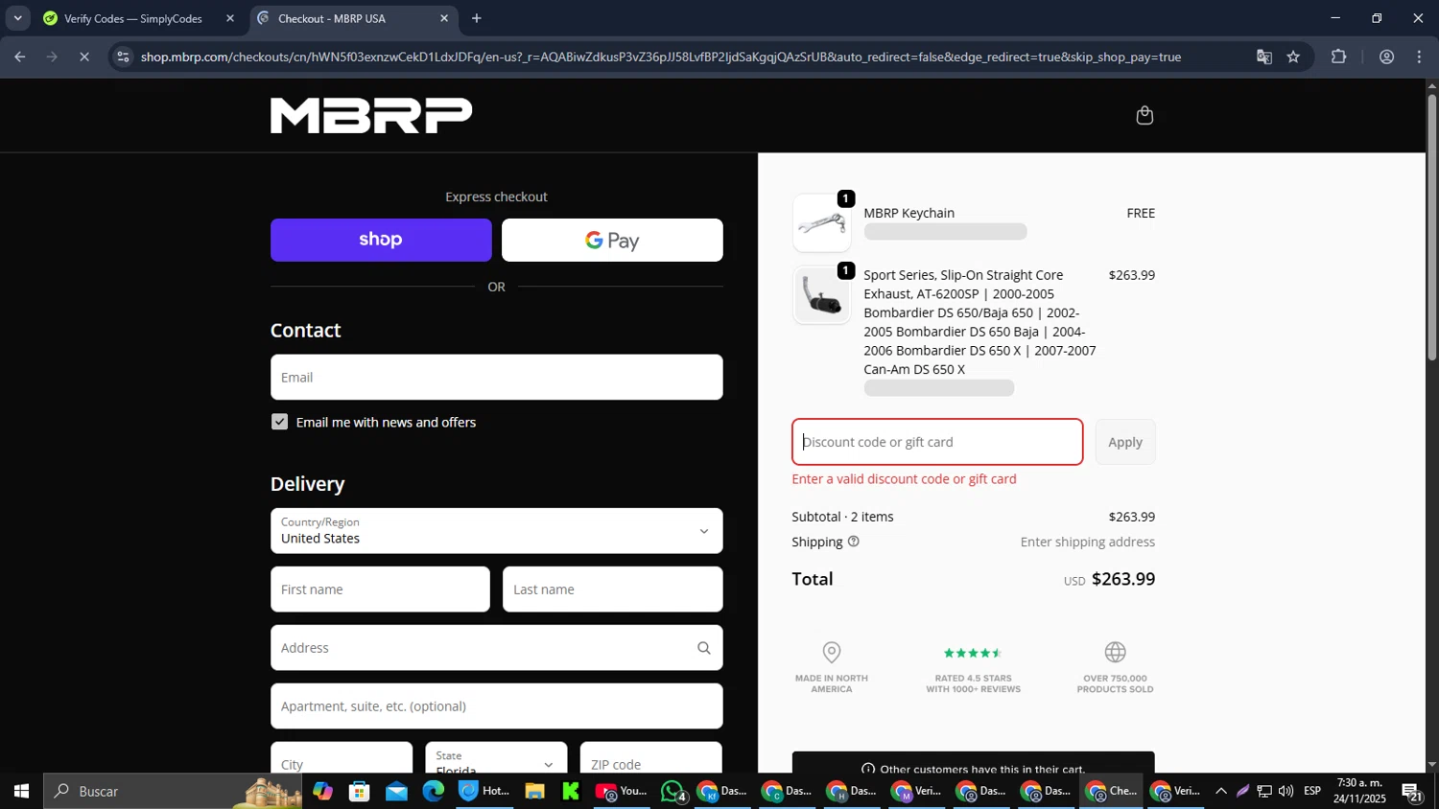
Task: Stop loading the page
Action: click(x=84, y=58)
